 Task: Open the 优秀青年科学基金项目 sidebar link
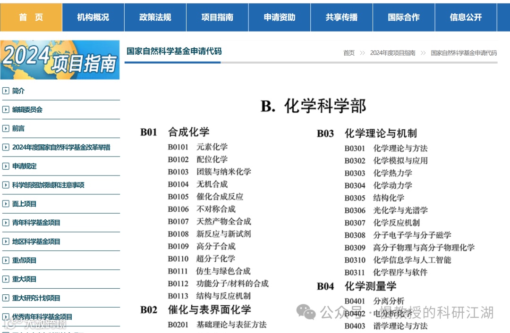point(42,317)
